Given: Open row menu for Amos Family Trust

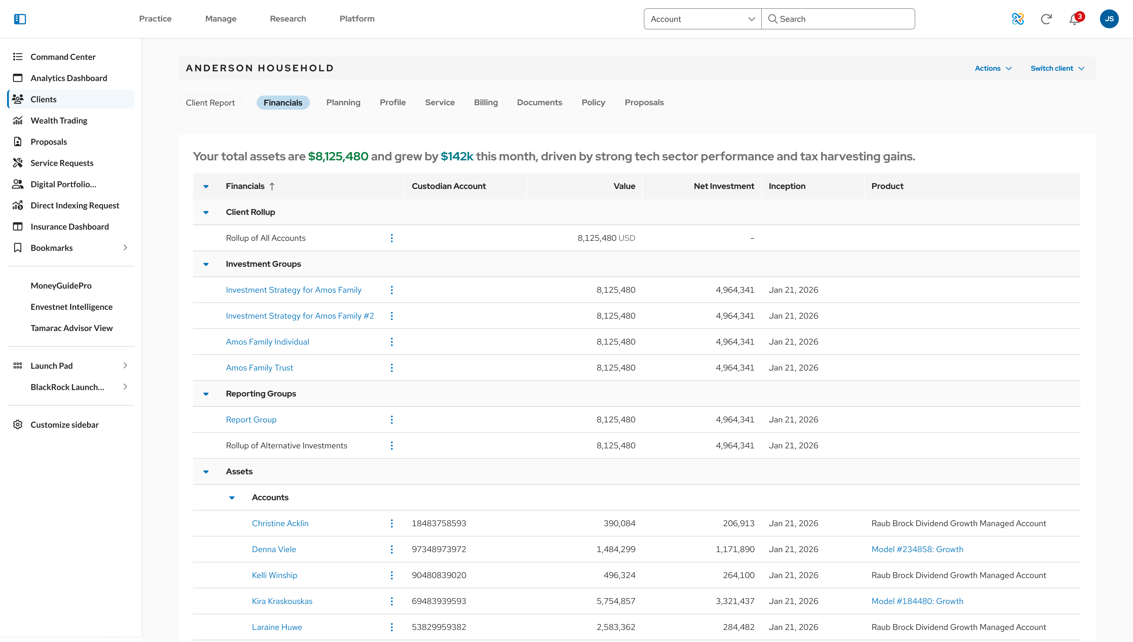Looking at the screenshot, I should pos(392,368).
